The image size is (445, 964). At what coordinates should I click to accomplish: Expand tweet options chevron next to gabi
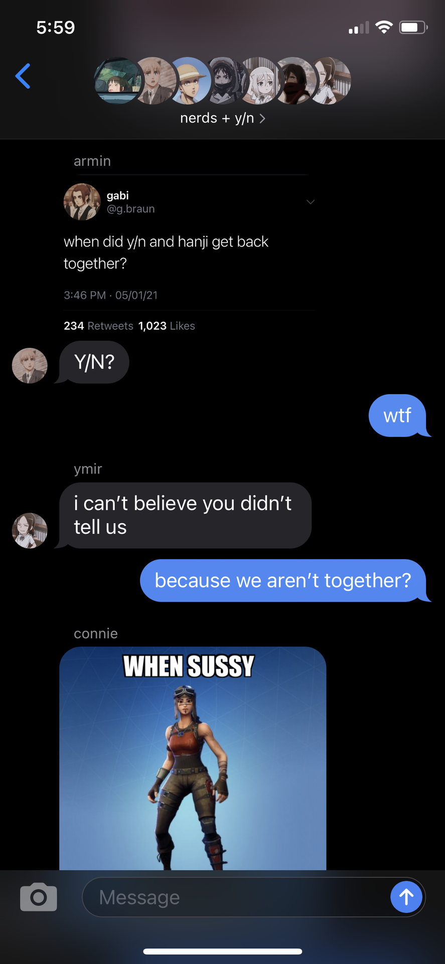click(311, 202)
